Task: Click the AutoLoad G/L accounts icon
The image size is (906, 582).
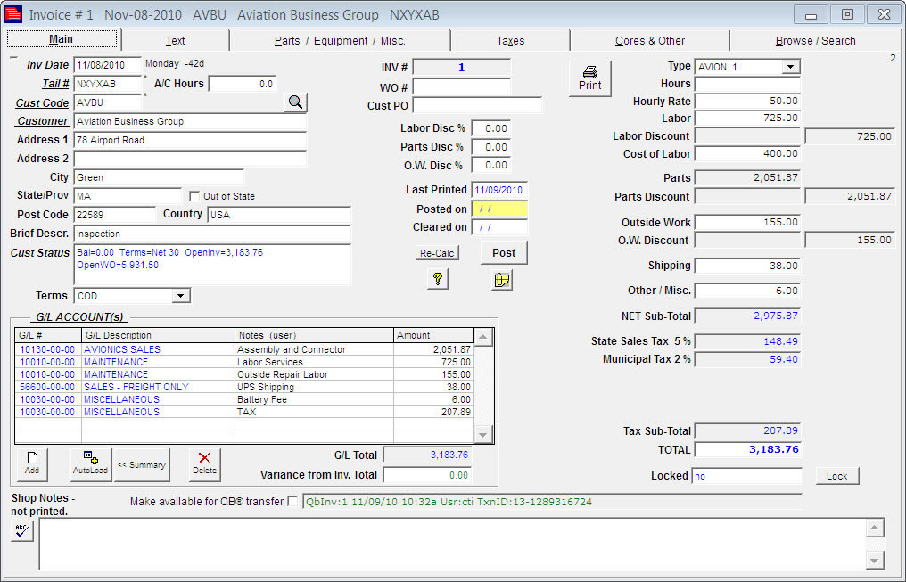Action: click(91, 463)
